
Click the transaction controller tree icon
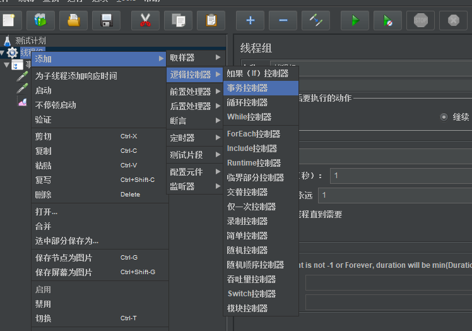(17, 64)
